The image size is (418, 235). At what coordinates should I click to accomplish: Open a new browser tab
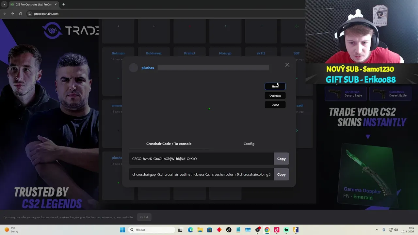point(63,5)
